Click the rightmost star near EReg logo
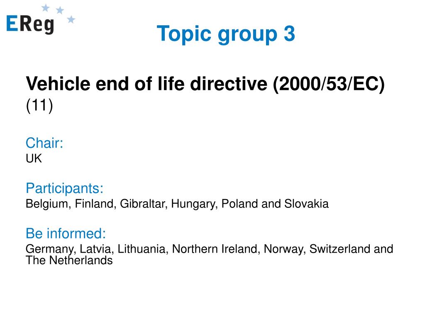Image resolution: width=425 pixels, height=318 pixels. [71, 19]
